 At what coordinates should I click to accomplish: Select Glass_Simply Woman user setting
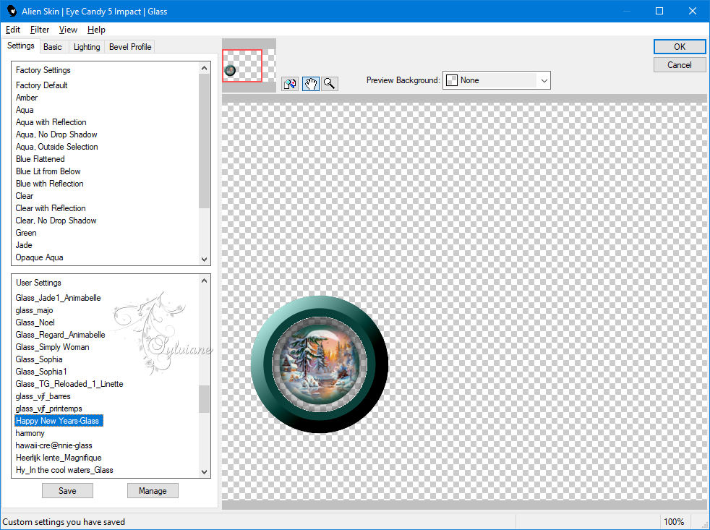click(52, 346)
